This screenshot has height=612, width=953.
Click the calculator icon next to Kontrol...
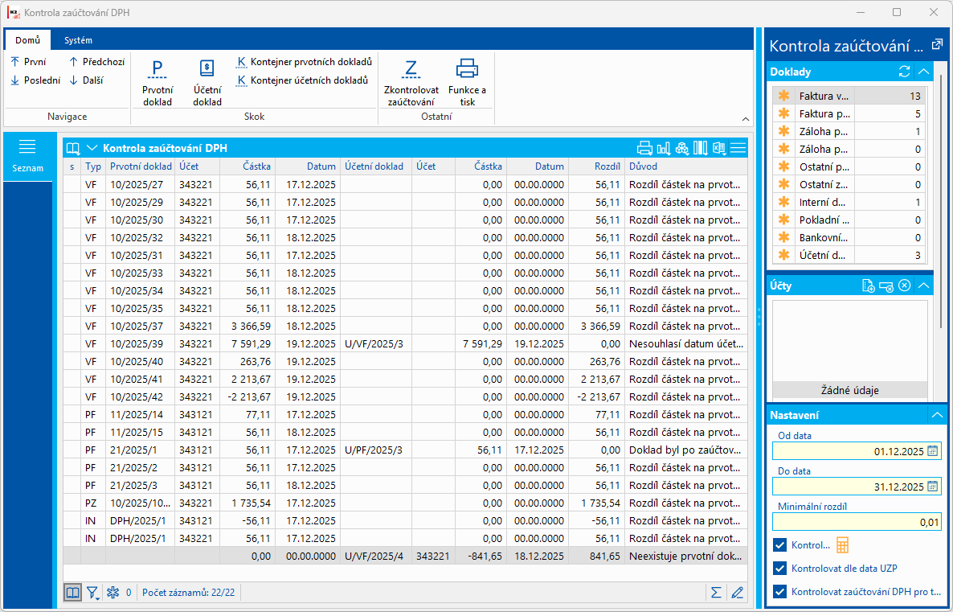[x=842, y=544]
